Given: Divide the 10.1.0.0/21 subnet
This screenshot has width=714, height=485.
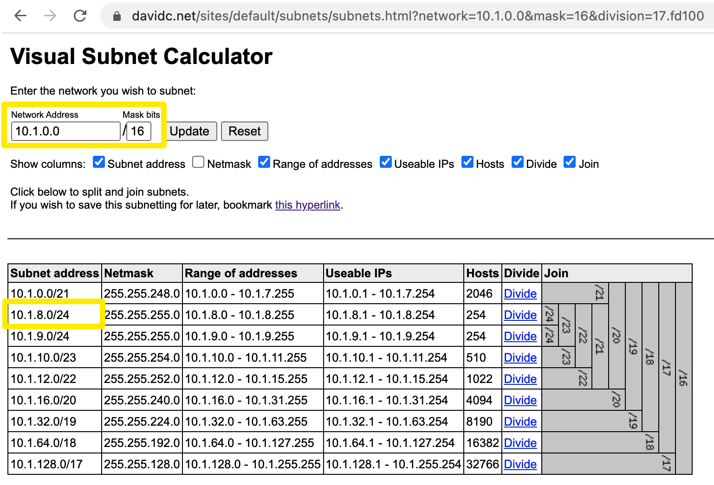Looking at the screenshot, I should 520,294.
